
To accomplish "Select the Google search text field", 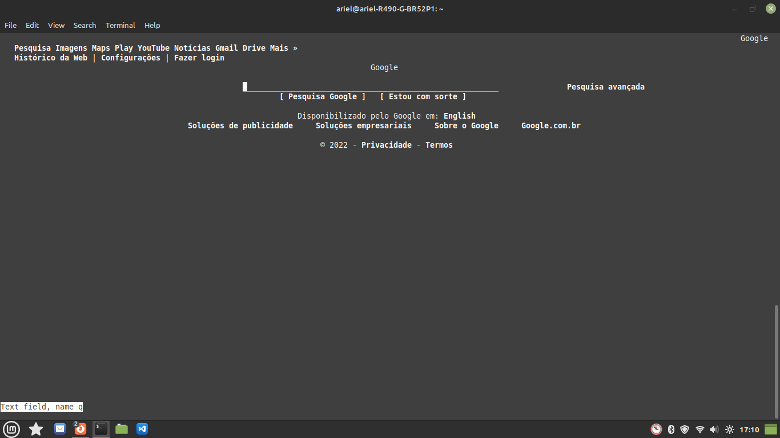I will (x=343, y=87).
